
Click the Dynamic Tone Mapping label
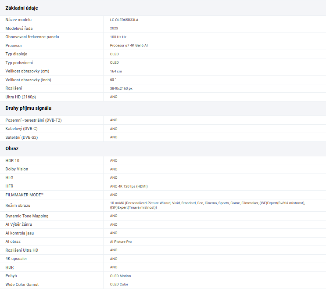pos(27,216)
